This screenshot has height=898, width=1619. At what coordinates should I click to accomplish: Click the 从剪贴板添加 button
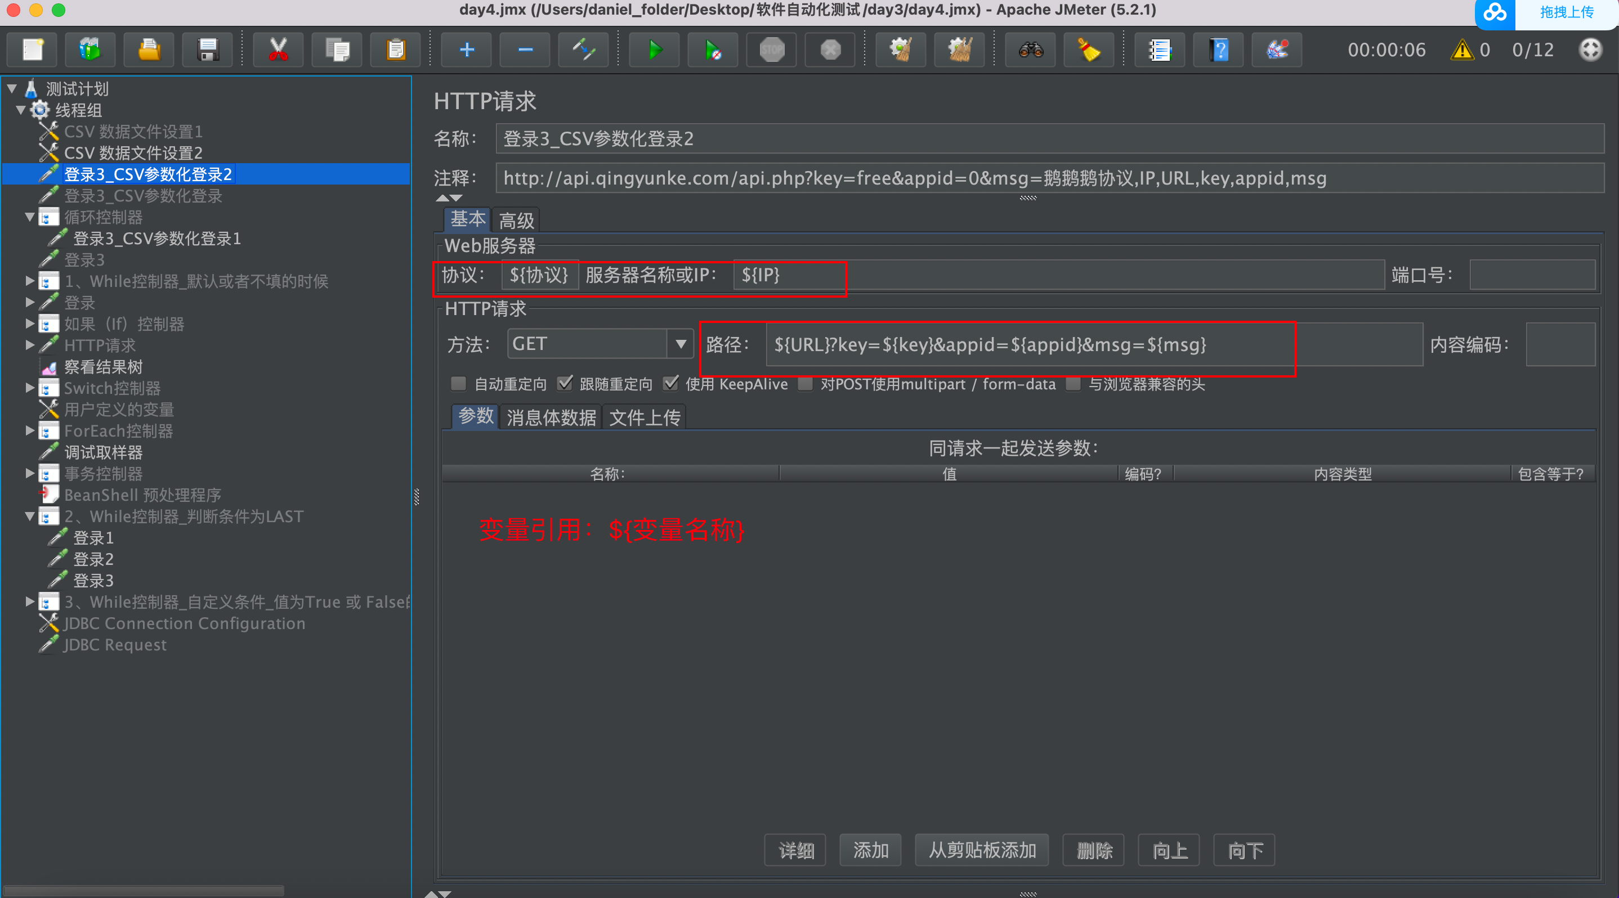click(x=982, y=850)
